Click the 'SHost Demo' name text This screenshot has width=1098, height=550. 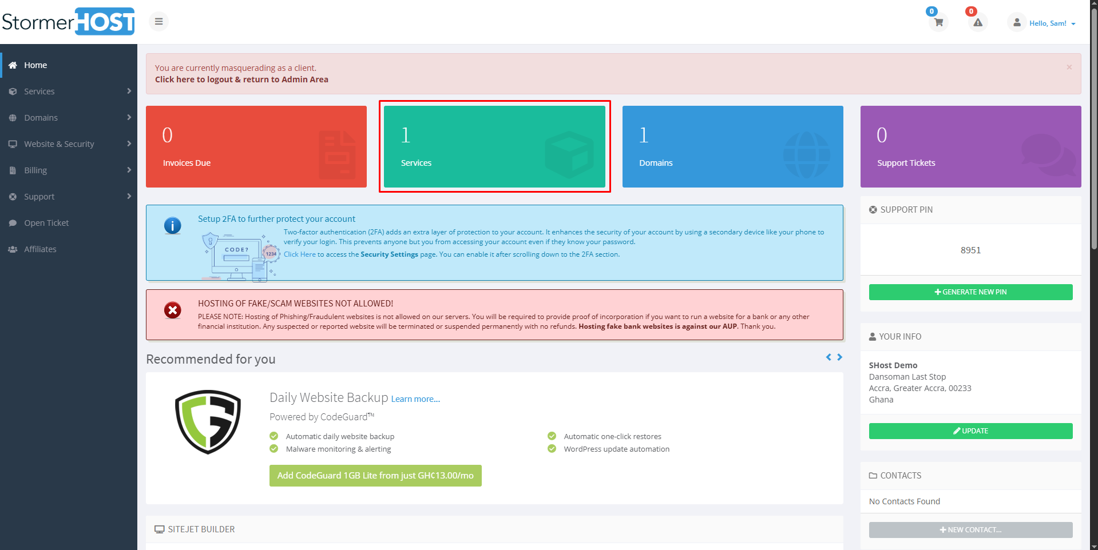[x=893, y=365]
